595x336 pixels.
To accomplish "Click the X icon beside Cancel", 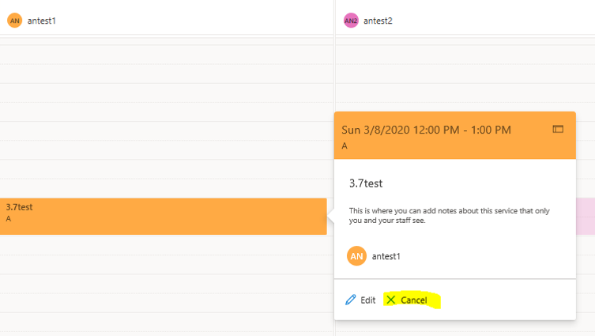I will [x=390, y=300].
